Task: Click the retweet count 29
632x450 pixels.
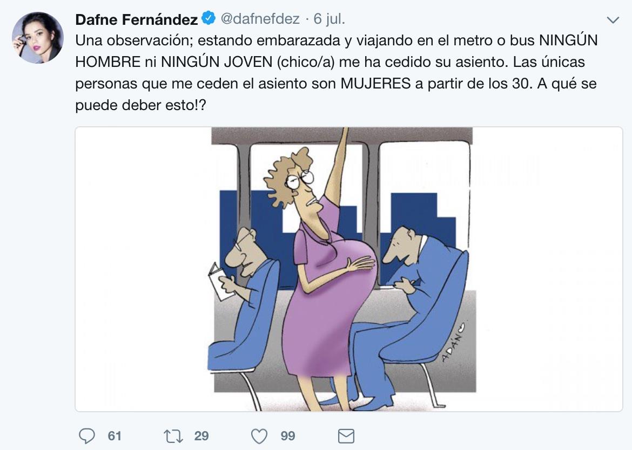Action: pos(201,436)
